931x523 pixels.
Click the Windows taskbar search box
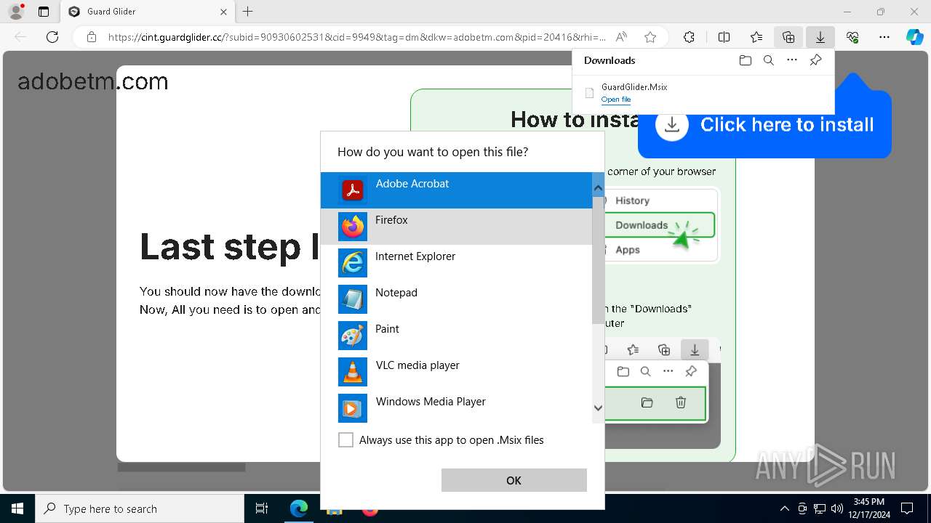point(140,509)
